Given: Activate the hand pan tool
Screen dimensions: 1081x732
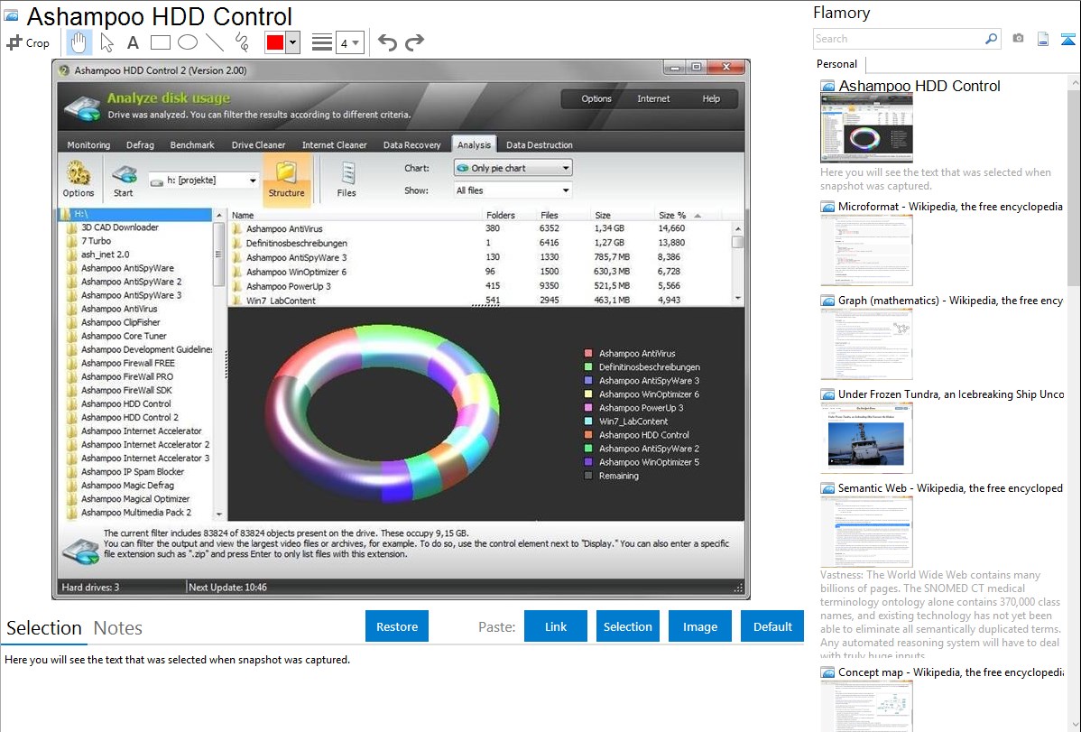Looking at the screenshot, I should click(79, 42).
